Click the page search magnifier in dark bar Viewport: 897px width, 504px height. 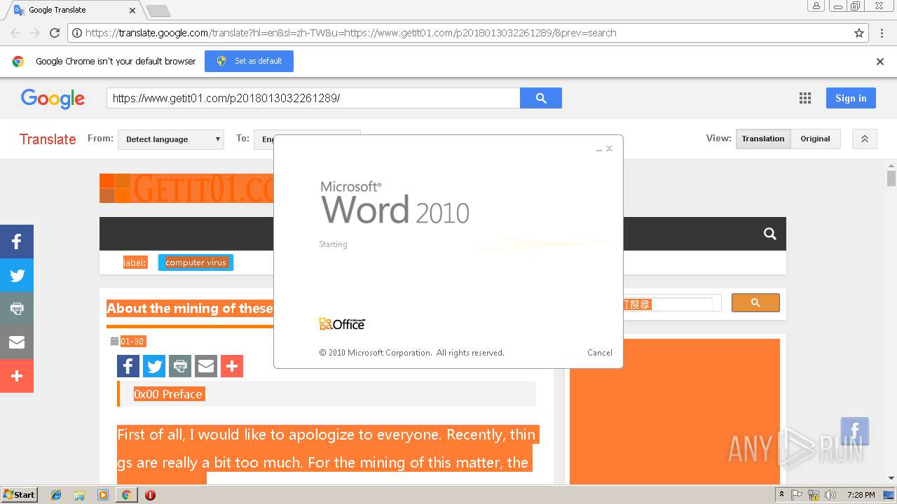(x=770, y=234)
